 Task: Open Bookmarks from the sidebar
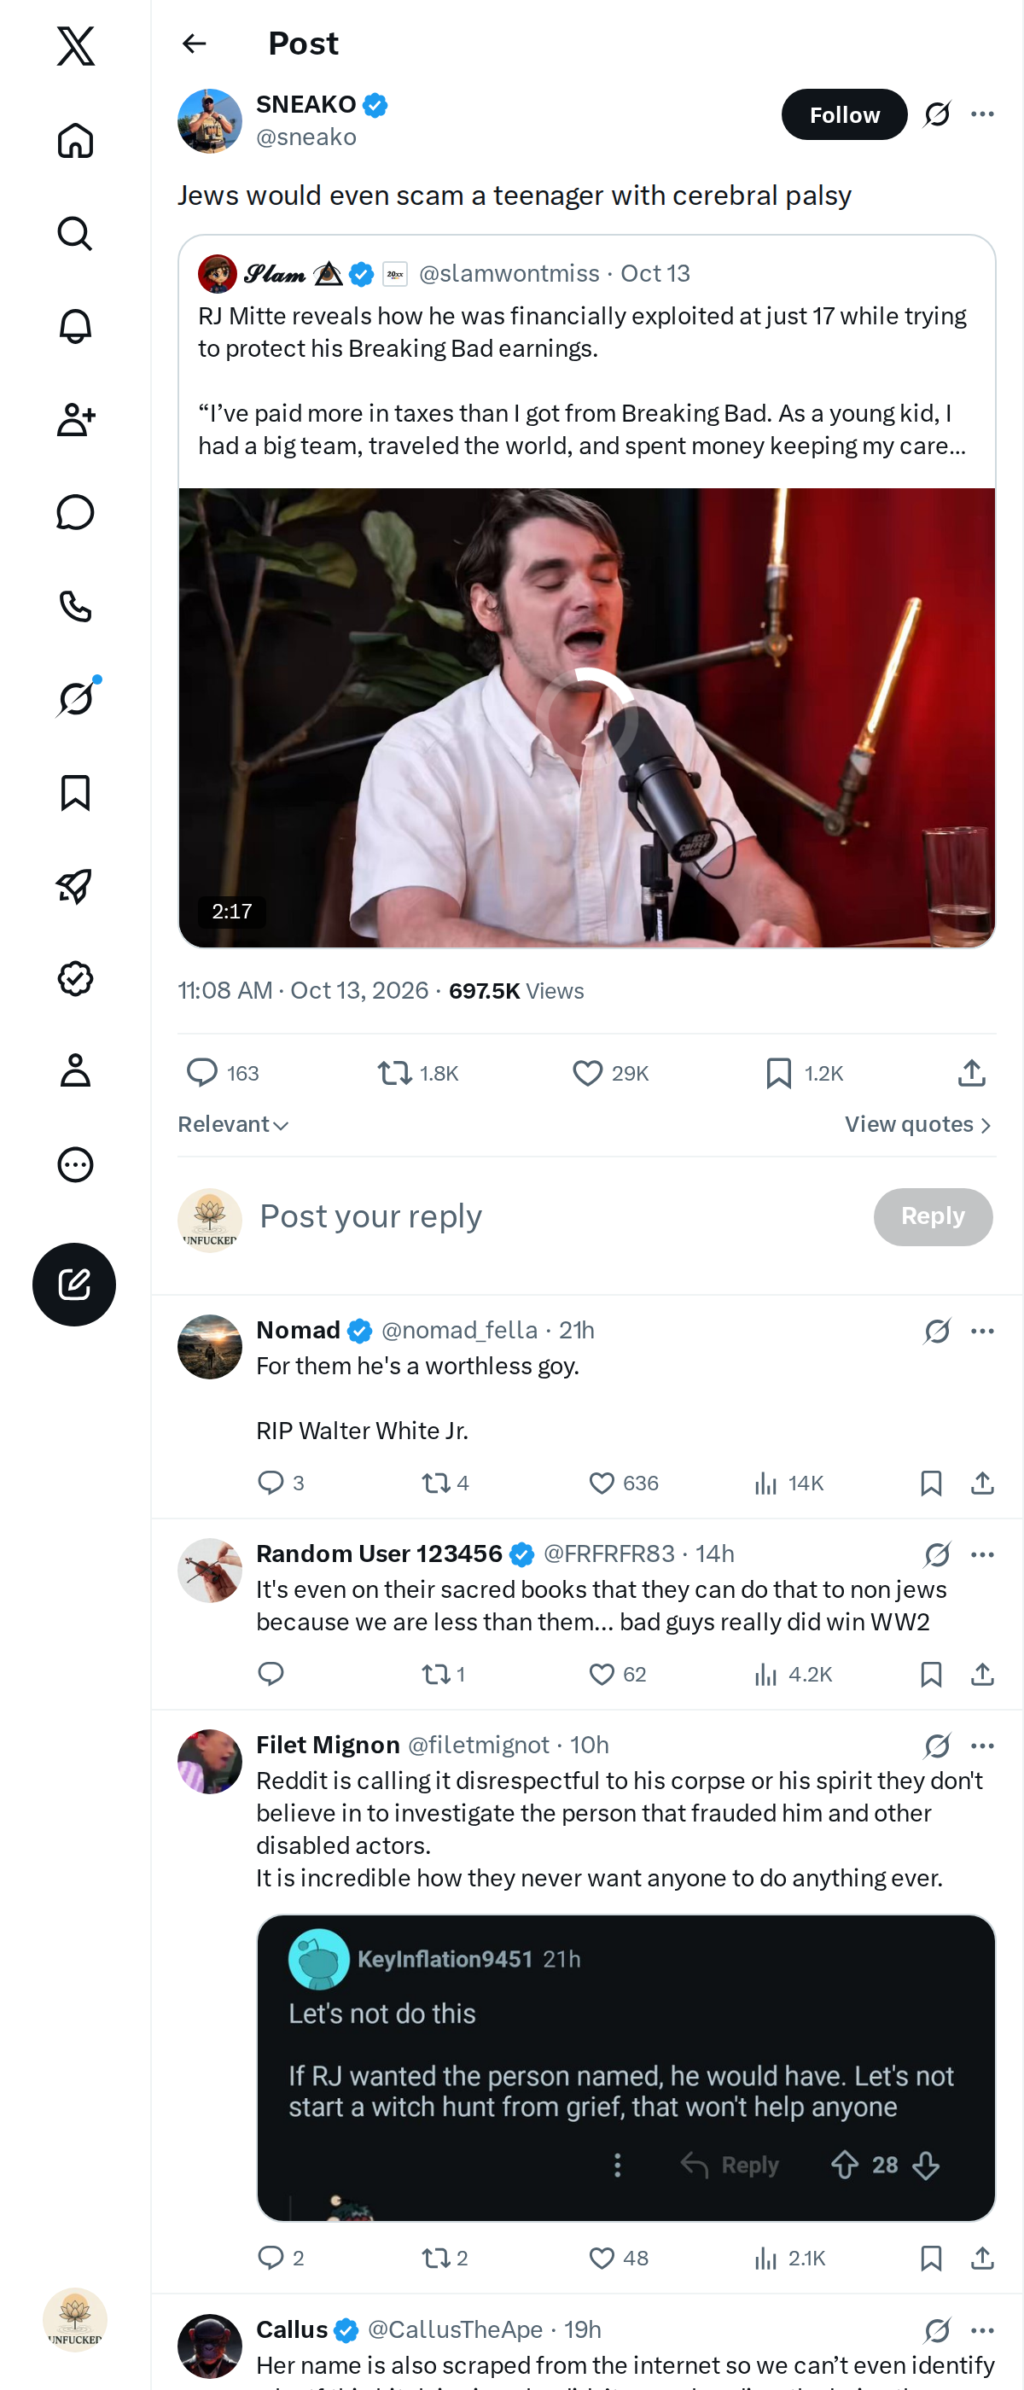pos(75,792)
